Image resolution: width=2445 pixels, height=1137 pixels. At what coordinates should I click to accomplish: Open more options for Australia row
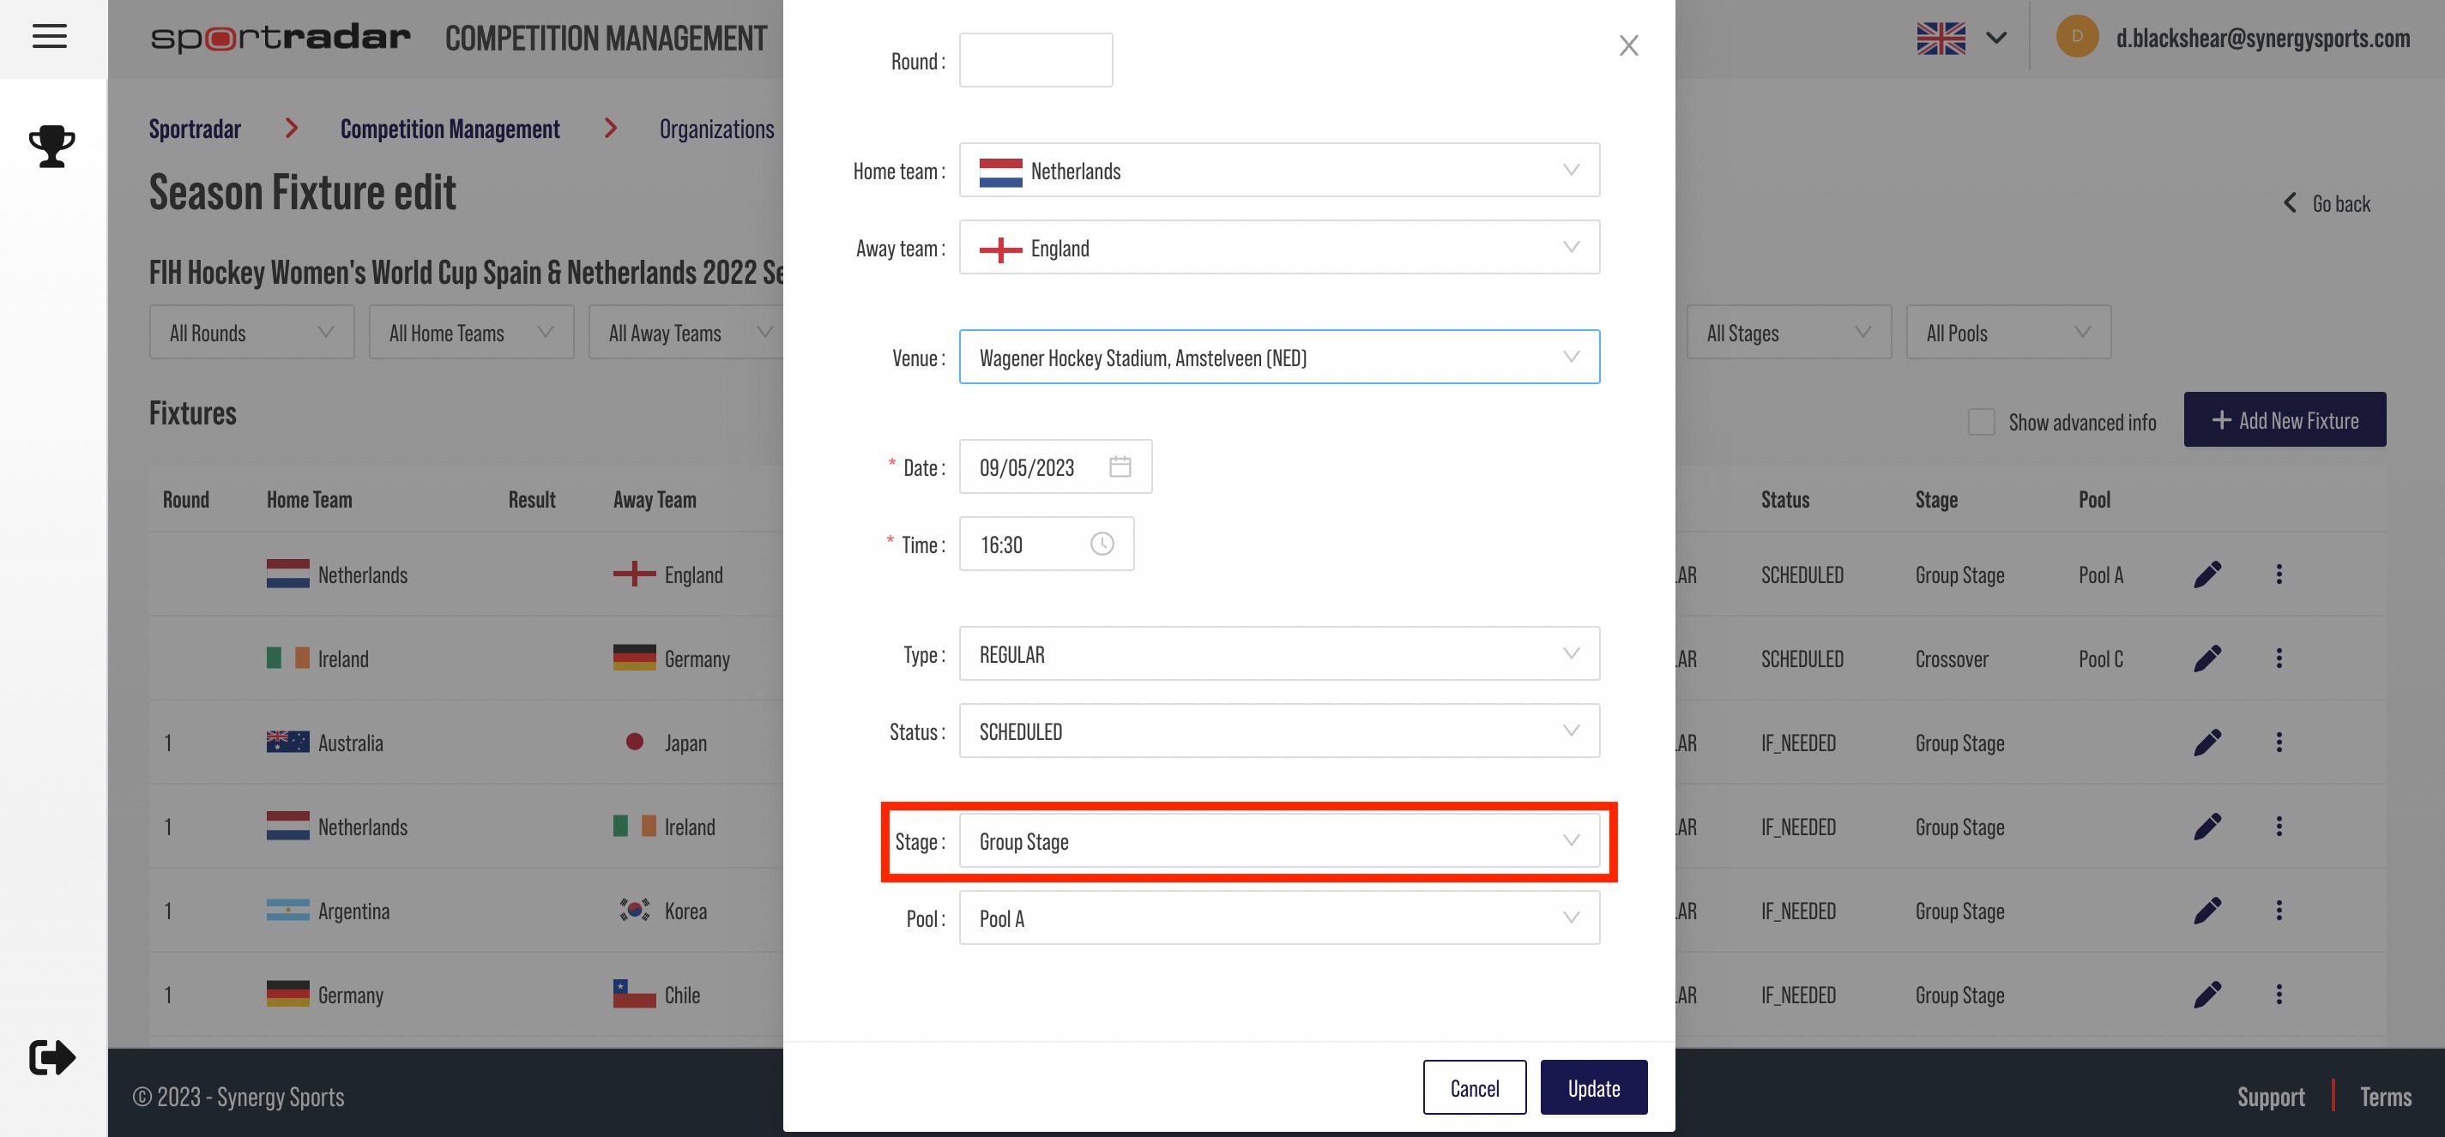2279,743
